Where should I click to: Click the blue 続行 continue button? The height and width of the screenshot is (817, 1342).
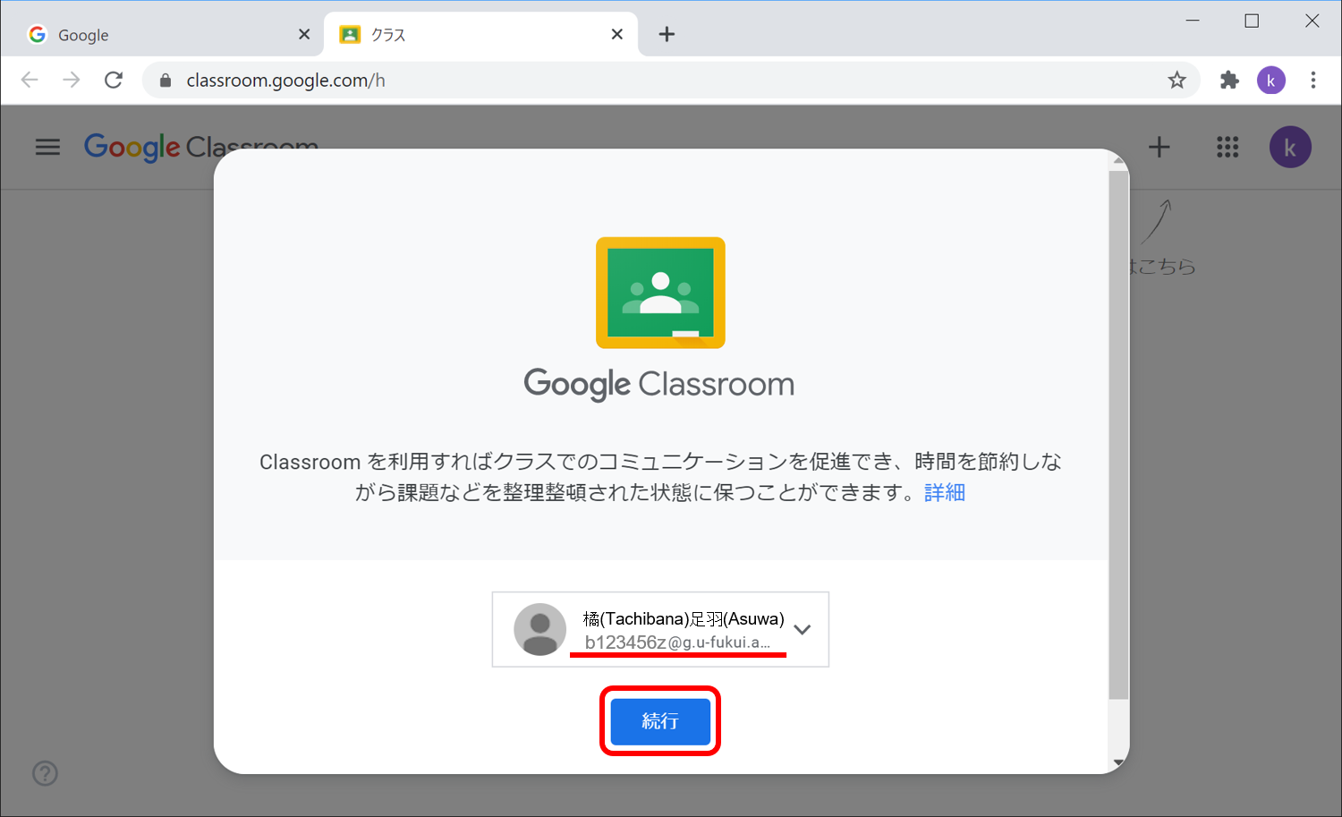pos(660,721)
